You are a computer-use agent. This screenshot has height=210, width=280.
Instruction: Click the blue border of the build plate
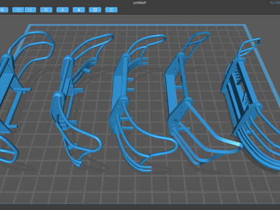(x=136, y=25)
